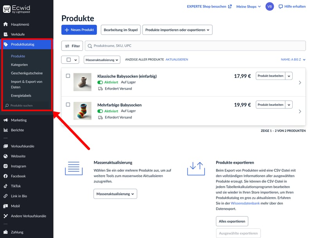Click the Klassische Babysocken thumbnail
This screenshot has width=313, height=238.
83,82
